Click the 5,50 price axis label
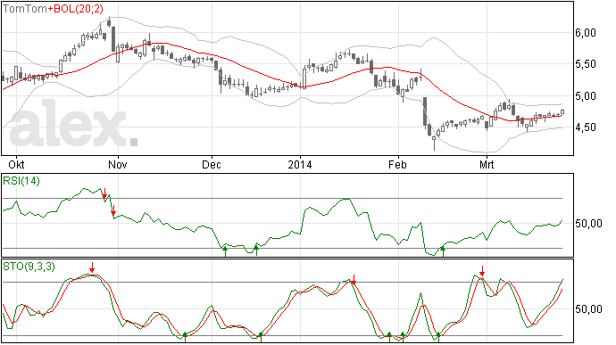 (x=586, y=64)
